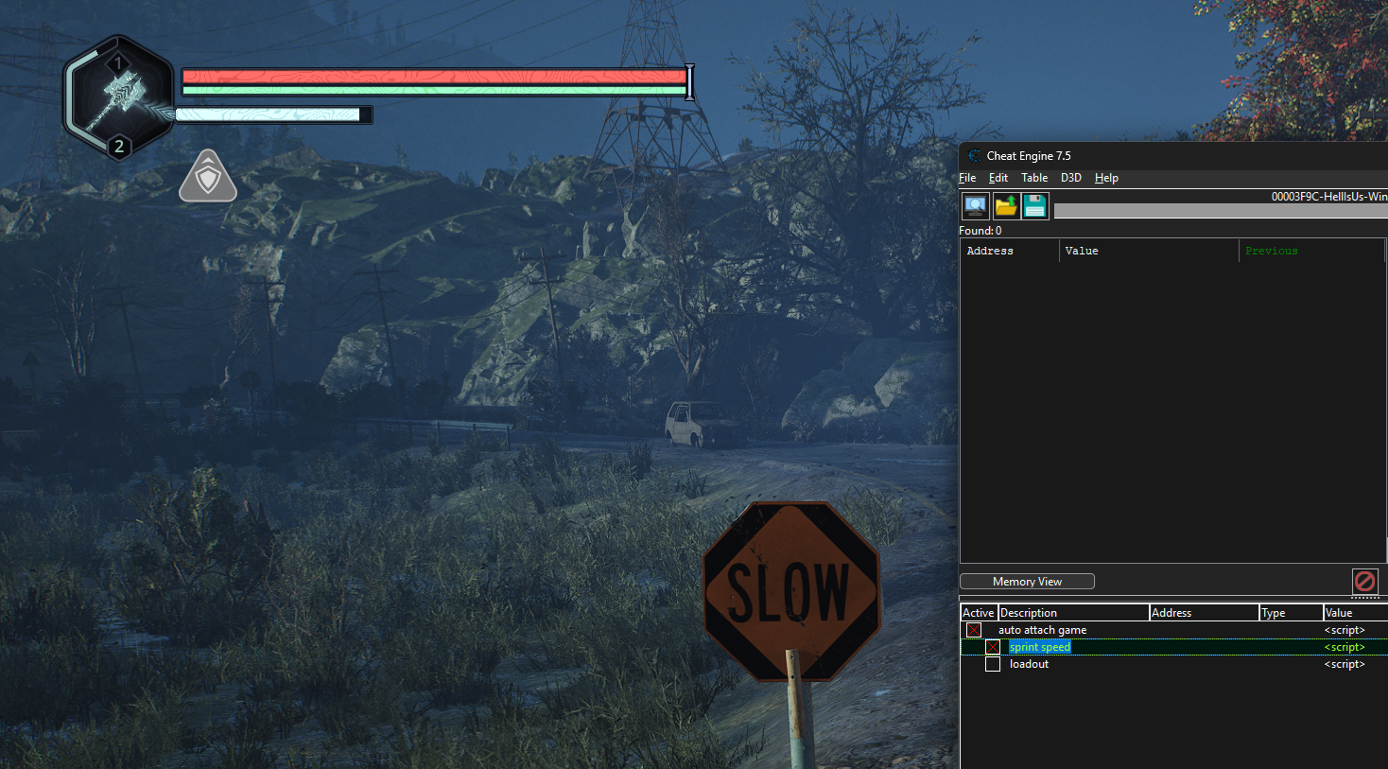Click the process name '00003F9C-HellIsUs-Win' label

[x=1329, y=197]
